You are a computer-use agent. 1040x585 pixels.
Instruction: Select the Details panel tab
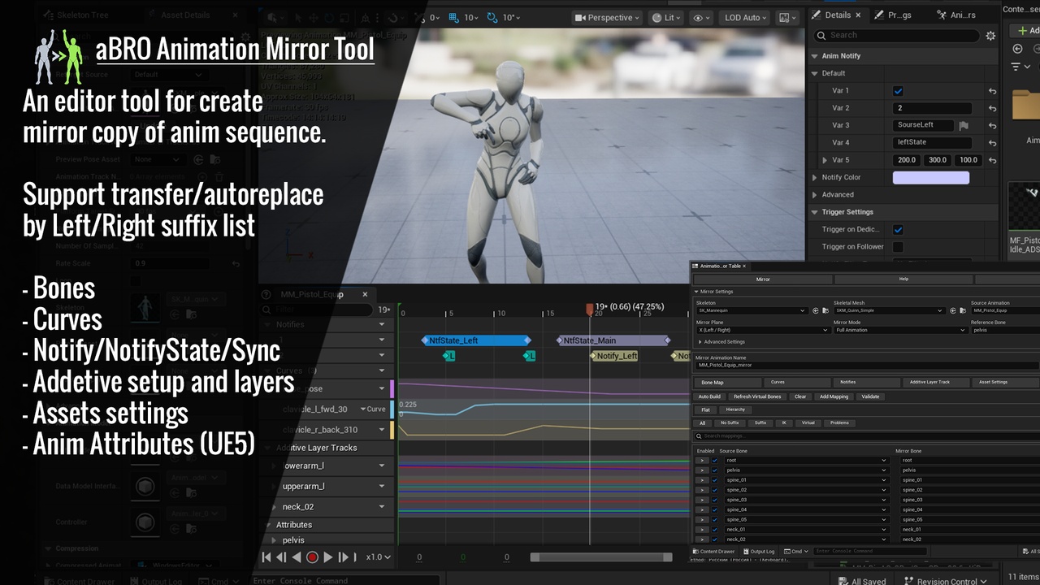click(x=837, y=15)
